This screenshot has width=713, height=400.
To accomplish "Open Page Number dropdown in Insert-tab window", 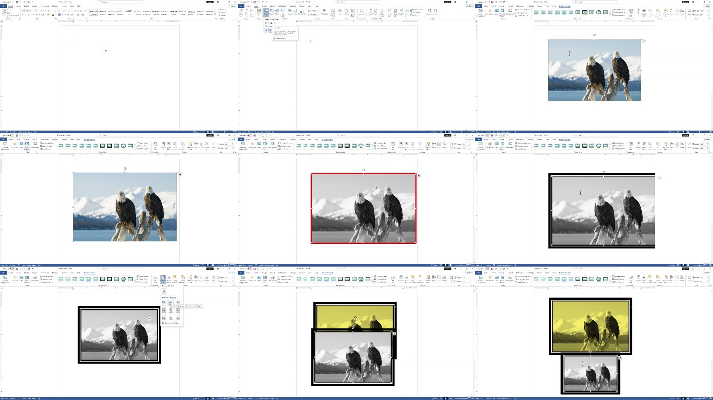I will pyautogui.click(x=382, y=12).
